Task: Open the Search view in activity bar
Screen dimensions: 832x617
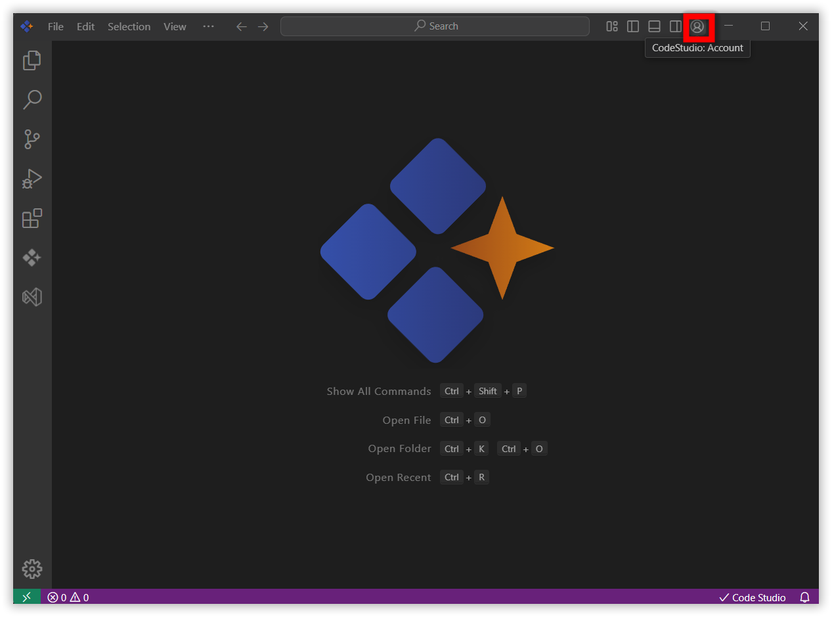Action: tap(32, 100)
